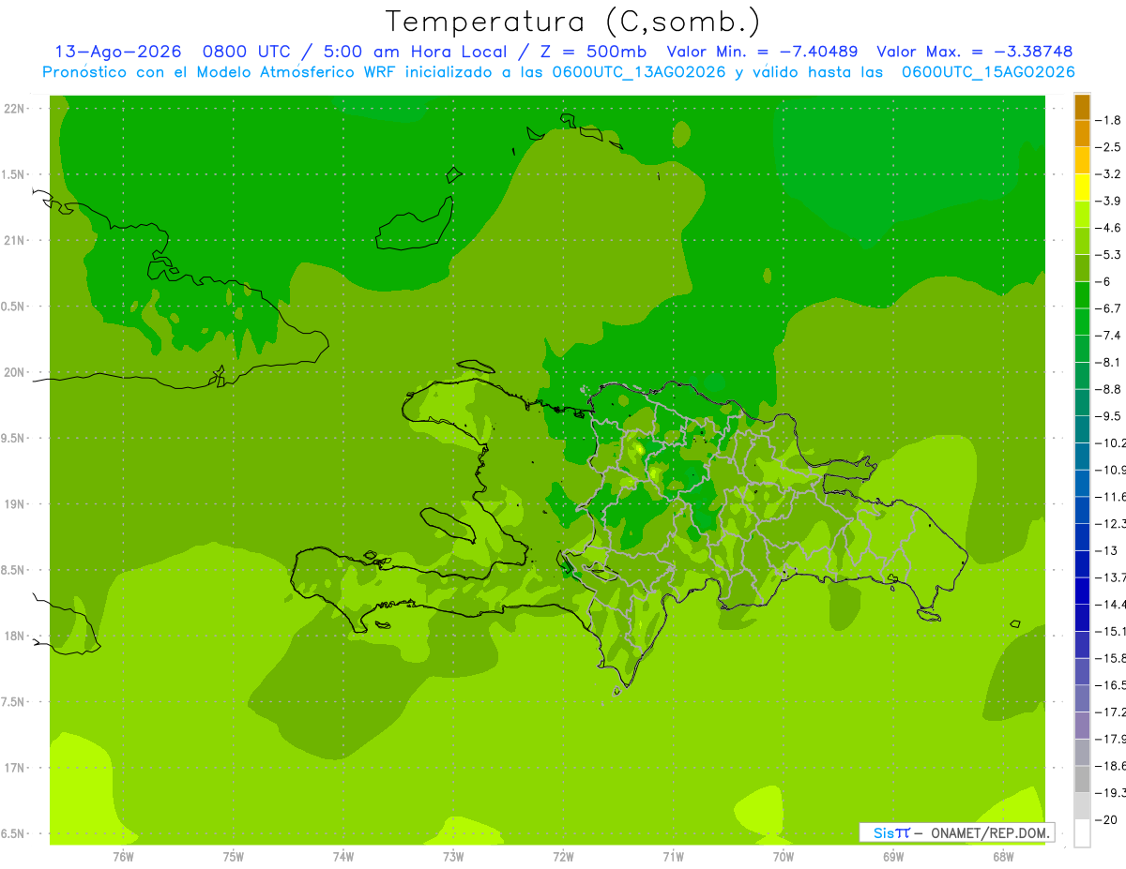Image resolution: width=1126 pixels, height=869 pixels.
Task: Click the "-8.8" color bar label
Action: (x=1109, y=389)
